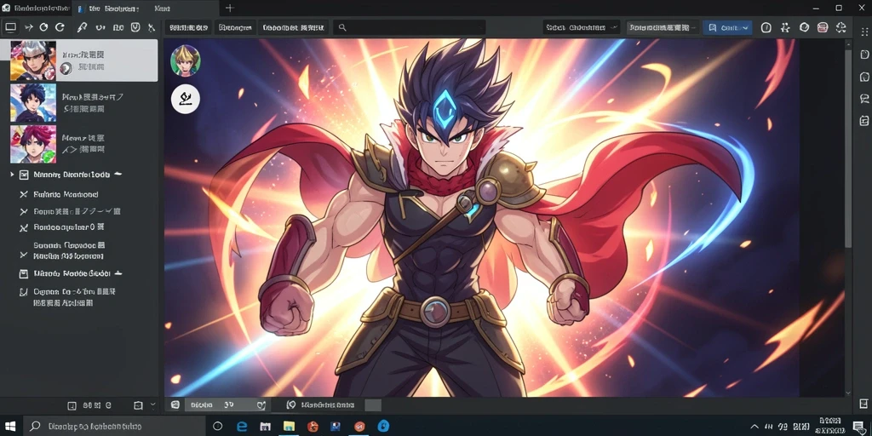Image resolution: width=872 pixels, height=436 pixels.
Task: Open the yellow folder icon on taskbar
Action: (290, 427)
